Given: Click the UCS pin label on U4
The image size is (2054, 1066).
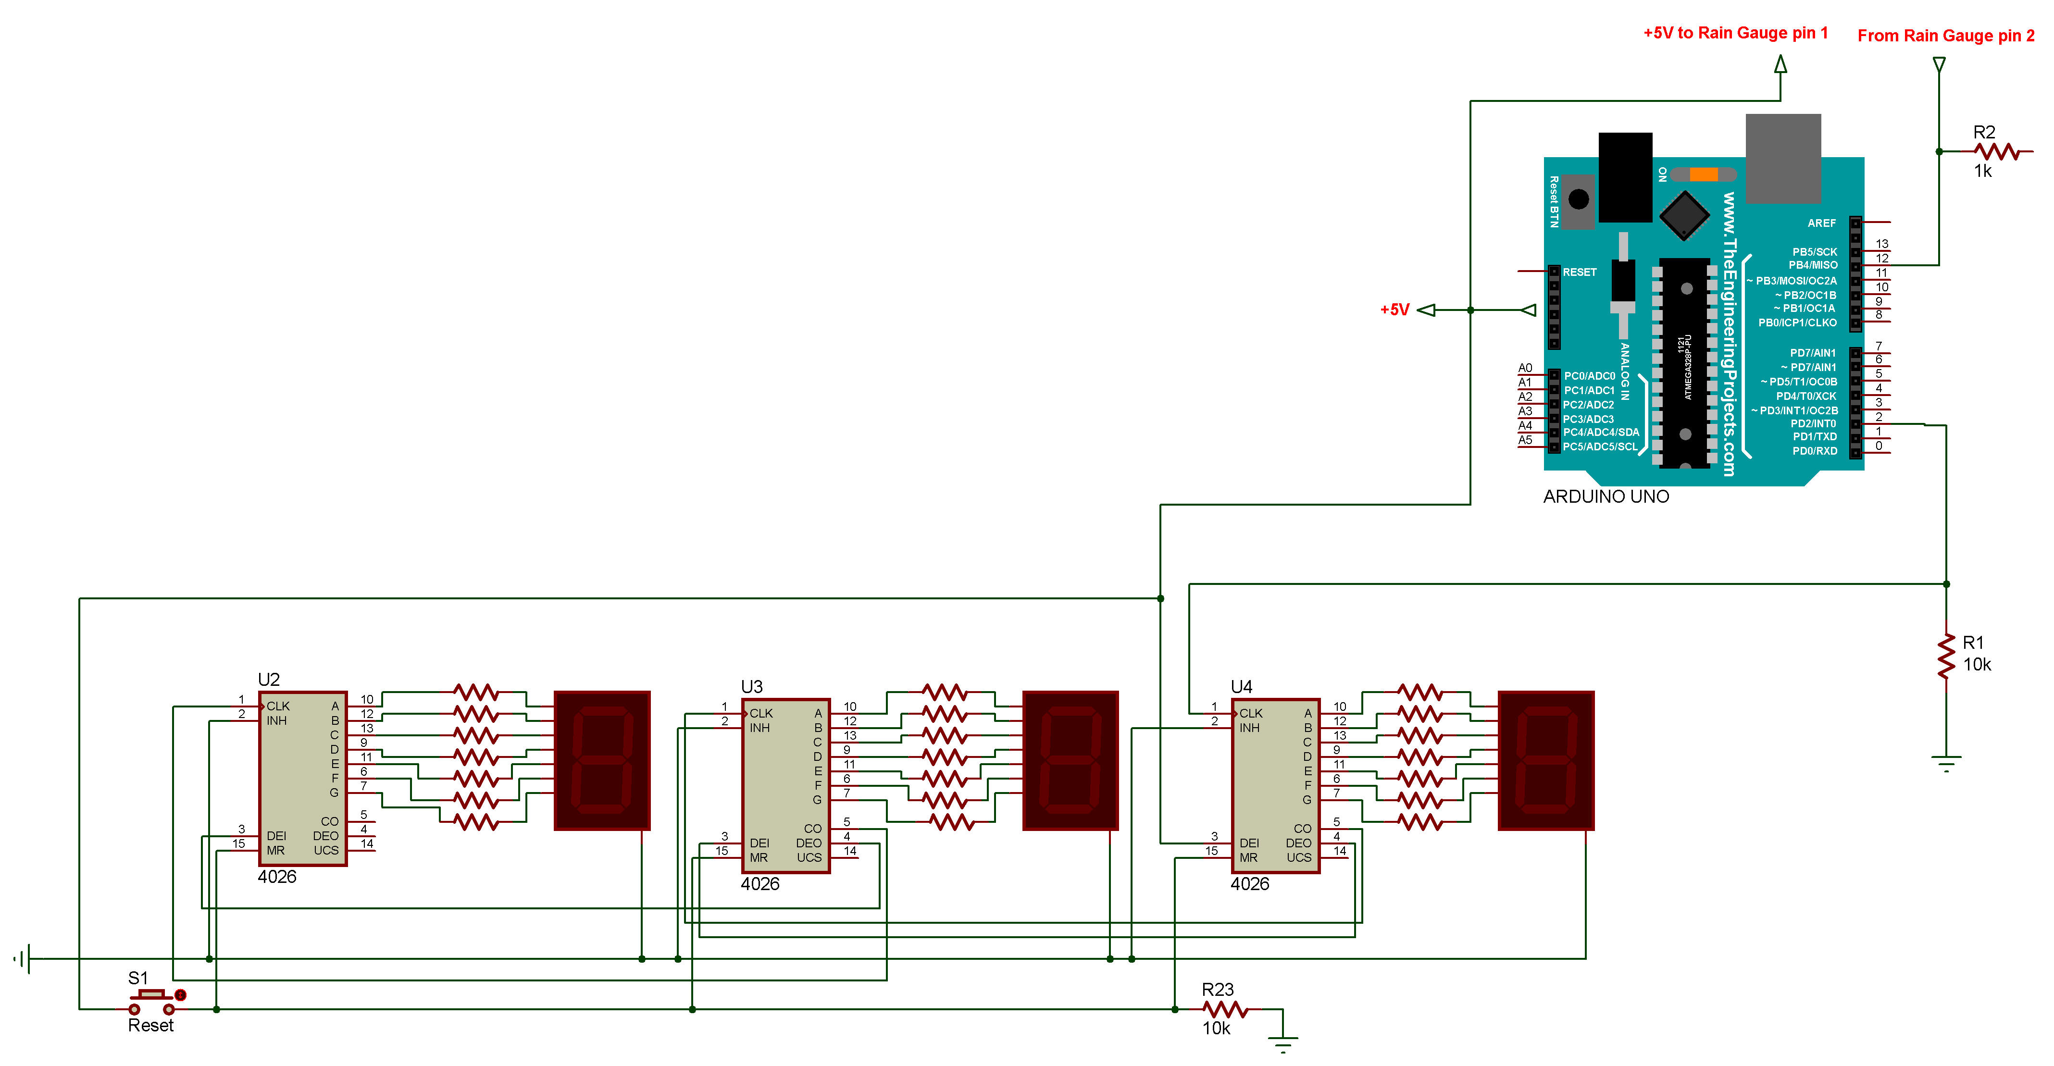Looking at the screenshot, I should pos(1299,858).
